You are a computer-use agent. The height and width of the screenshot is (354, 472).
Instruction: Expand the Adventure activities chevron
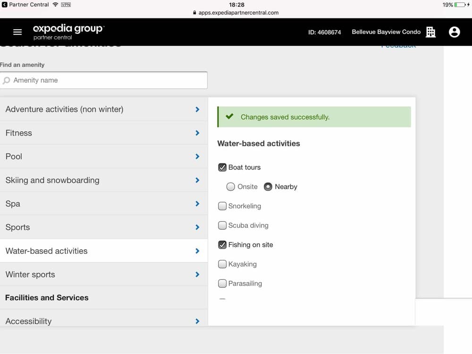click(x=197, y=110)
